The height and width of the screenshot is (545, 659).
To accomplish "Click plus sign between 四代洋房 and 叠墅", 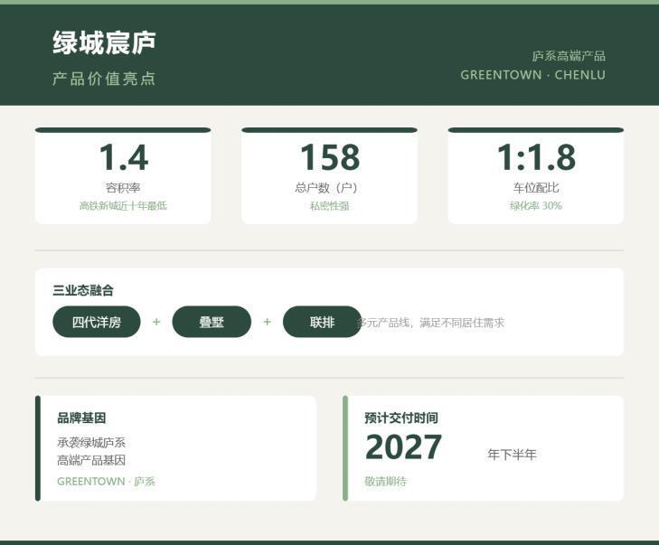I will [x=156, y=322].
